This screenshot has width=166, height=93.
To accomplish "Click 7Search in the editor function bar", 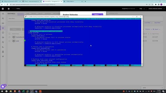I will [x=99, y=65].
